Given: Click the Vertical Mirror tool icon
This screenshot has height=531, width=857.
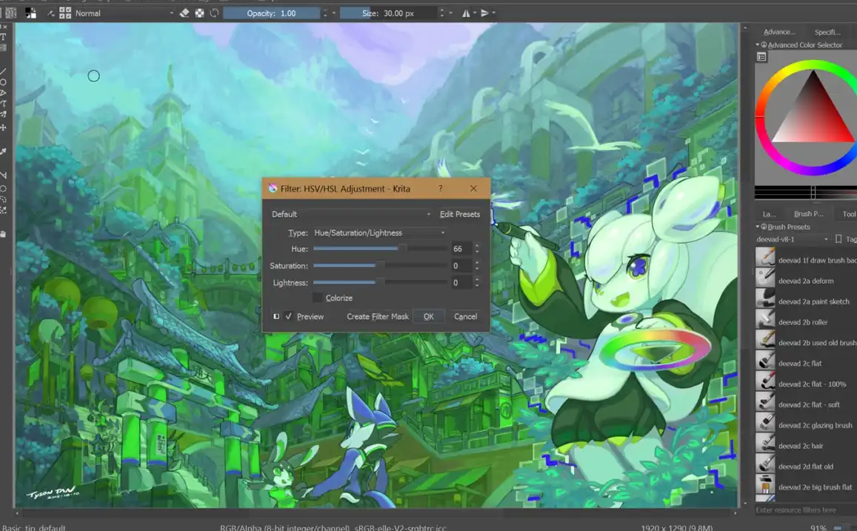Looking at the screenshot, I should 484,13.
